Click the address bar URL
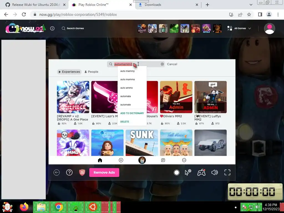The image size is (284, 213). [x=78, y=14]
